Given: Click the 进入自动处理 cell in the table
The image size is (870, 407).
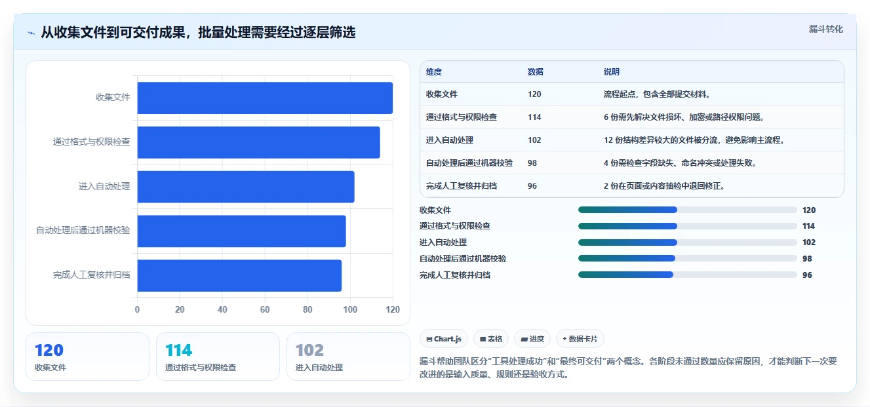Looking at the screenshot, I should [x=450, y=140].
